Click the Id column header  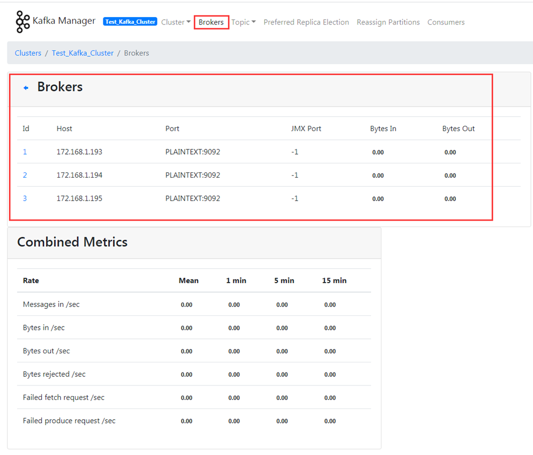pos(26,128)
